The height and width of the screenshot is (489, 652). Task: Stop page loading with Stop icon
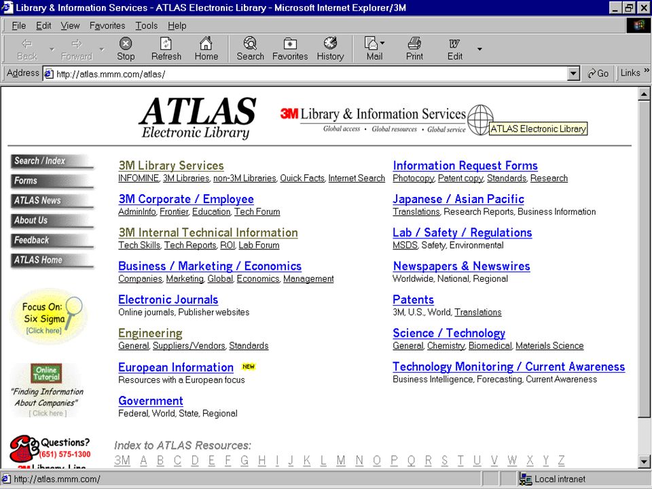click(x=126, y=43)
